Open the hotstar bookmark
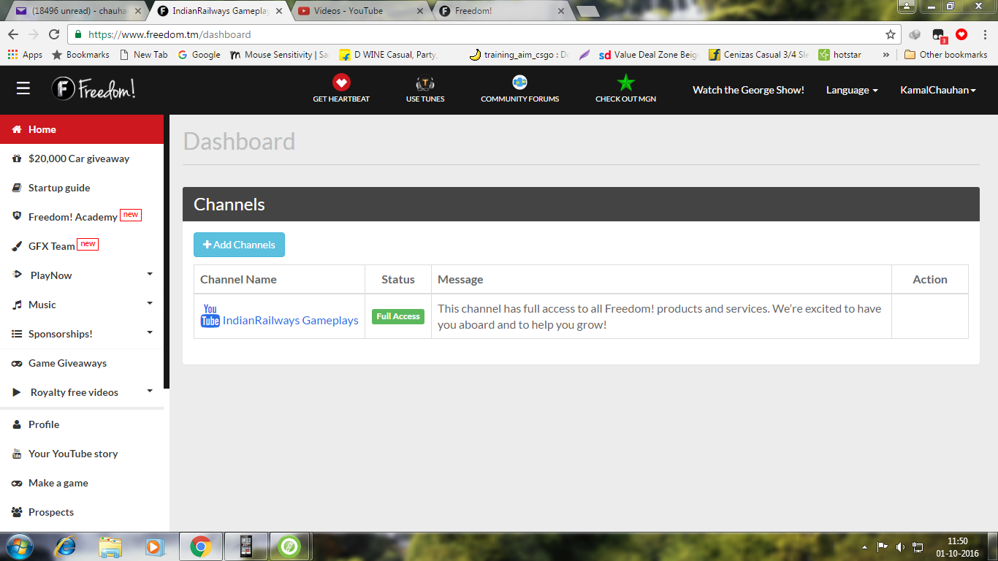The image size is (998, 561). (839, 55)
